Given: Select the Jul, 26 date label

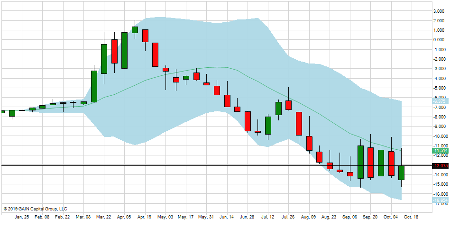Looking at the screenshot, I should click(x=287, y=217).
